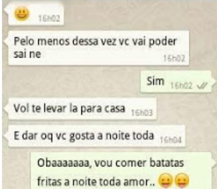
Task: Click the 16h02 timestamp under 'sai ne' message
Action: (174, 58)
